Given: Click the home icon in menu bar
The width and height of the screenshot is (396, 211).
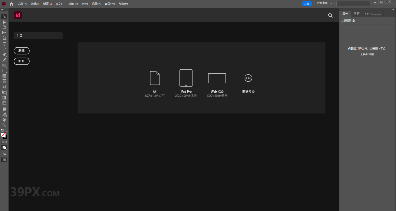Looking at the screenshot, I should point(11,4).
